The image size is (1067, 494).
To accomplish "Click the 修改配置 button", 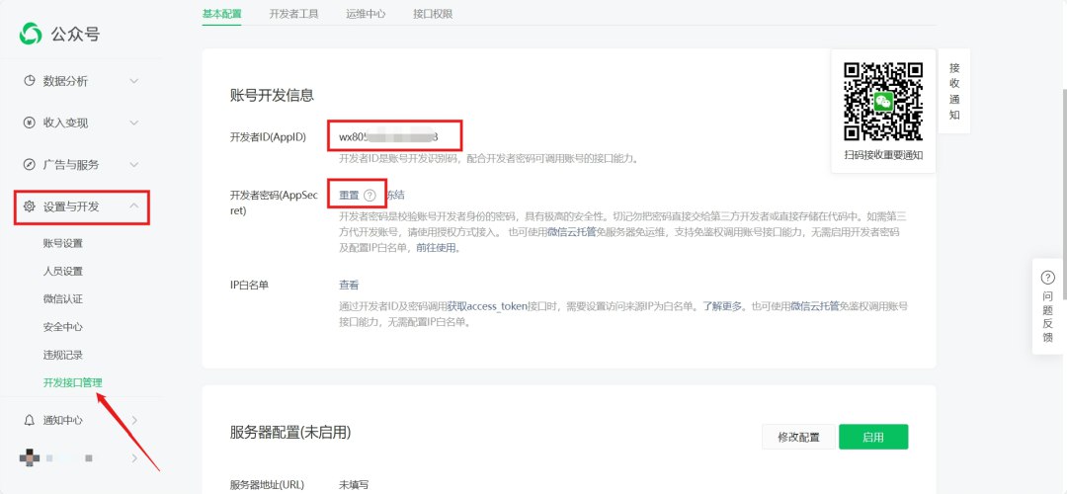I will pyautogui.click(x=799, y=437).
